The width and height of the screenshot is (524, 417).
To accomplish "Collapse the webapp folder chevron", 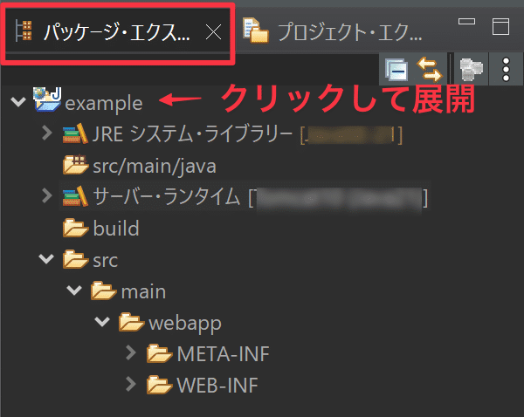I will coord(103,323).
